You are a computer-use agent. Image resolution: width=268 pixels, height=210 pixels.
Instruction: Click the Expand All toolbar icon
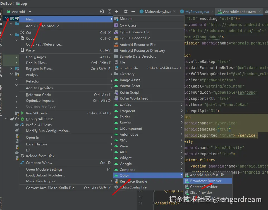pos(109,11)
